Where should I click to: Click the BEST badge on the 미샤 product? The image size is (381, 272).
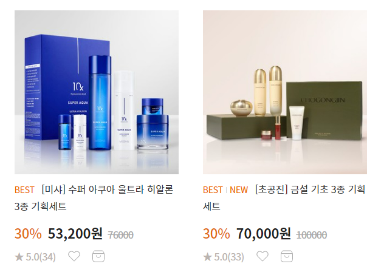pyautogui.click(x=24, y=190)
